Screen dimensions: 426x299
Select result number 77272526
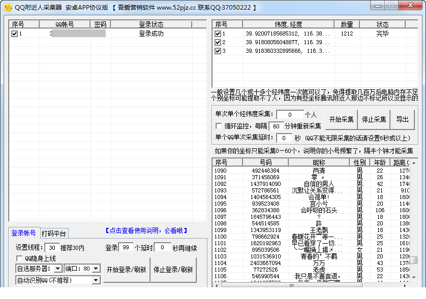click(x=265, y=270)
